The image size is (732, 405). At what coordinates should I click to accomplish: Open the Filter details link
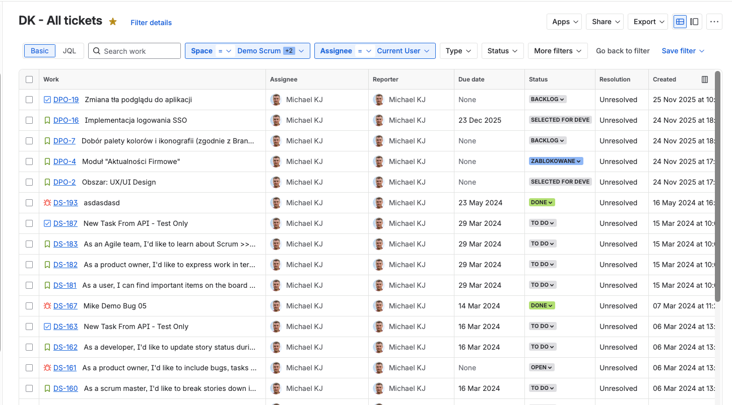[x=151, y=23]
